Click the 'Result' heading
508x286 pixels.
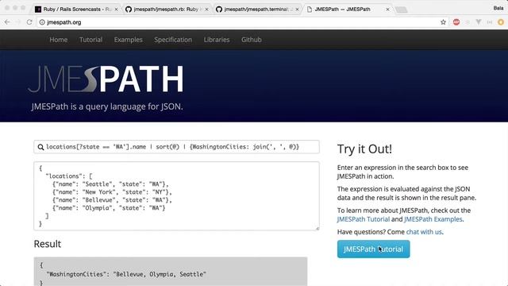click(48, 244)
